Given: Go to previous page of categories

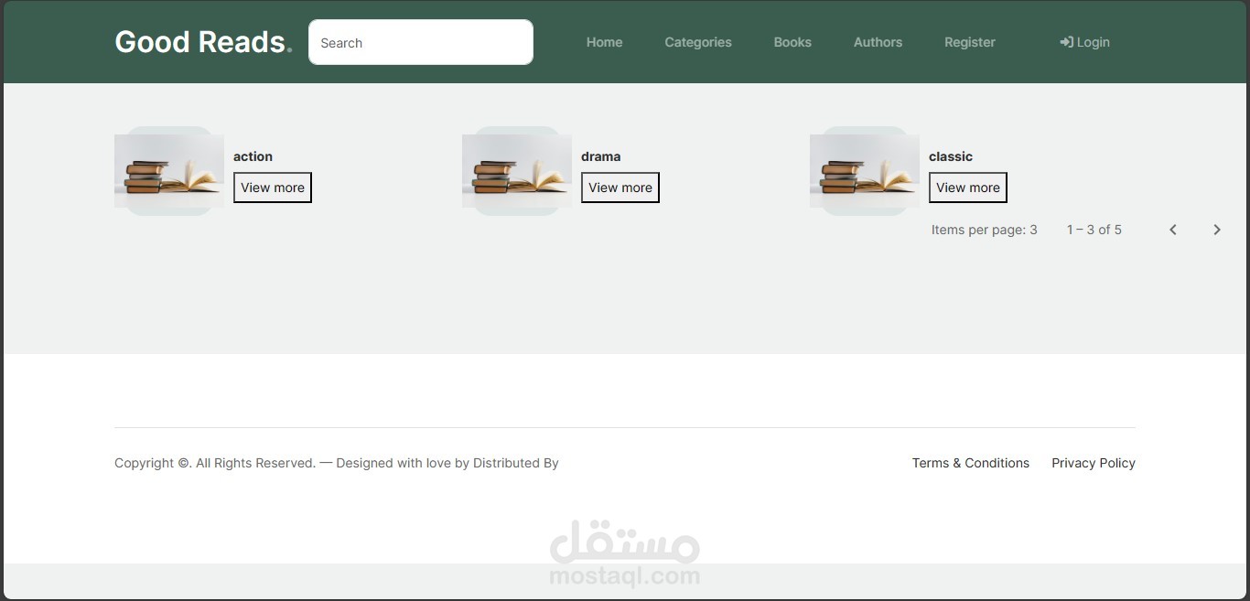Looking at the screenshot, I should pos(1173,230).
